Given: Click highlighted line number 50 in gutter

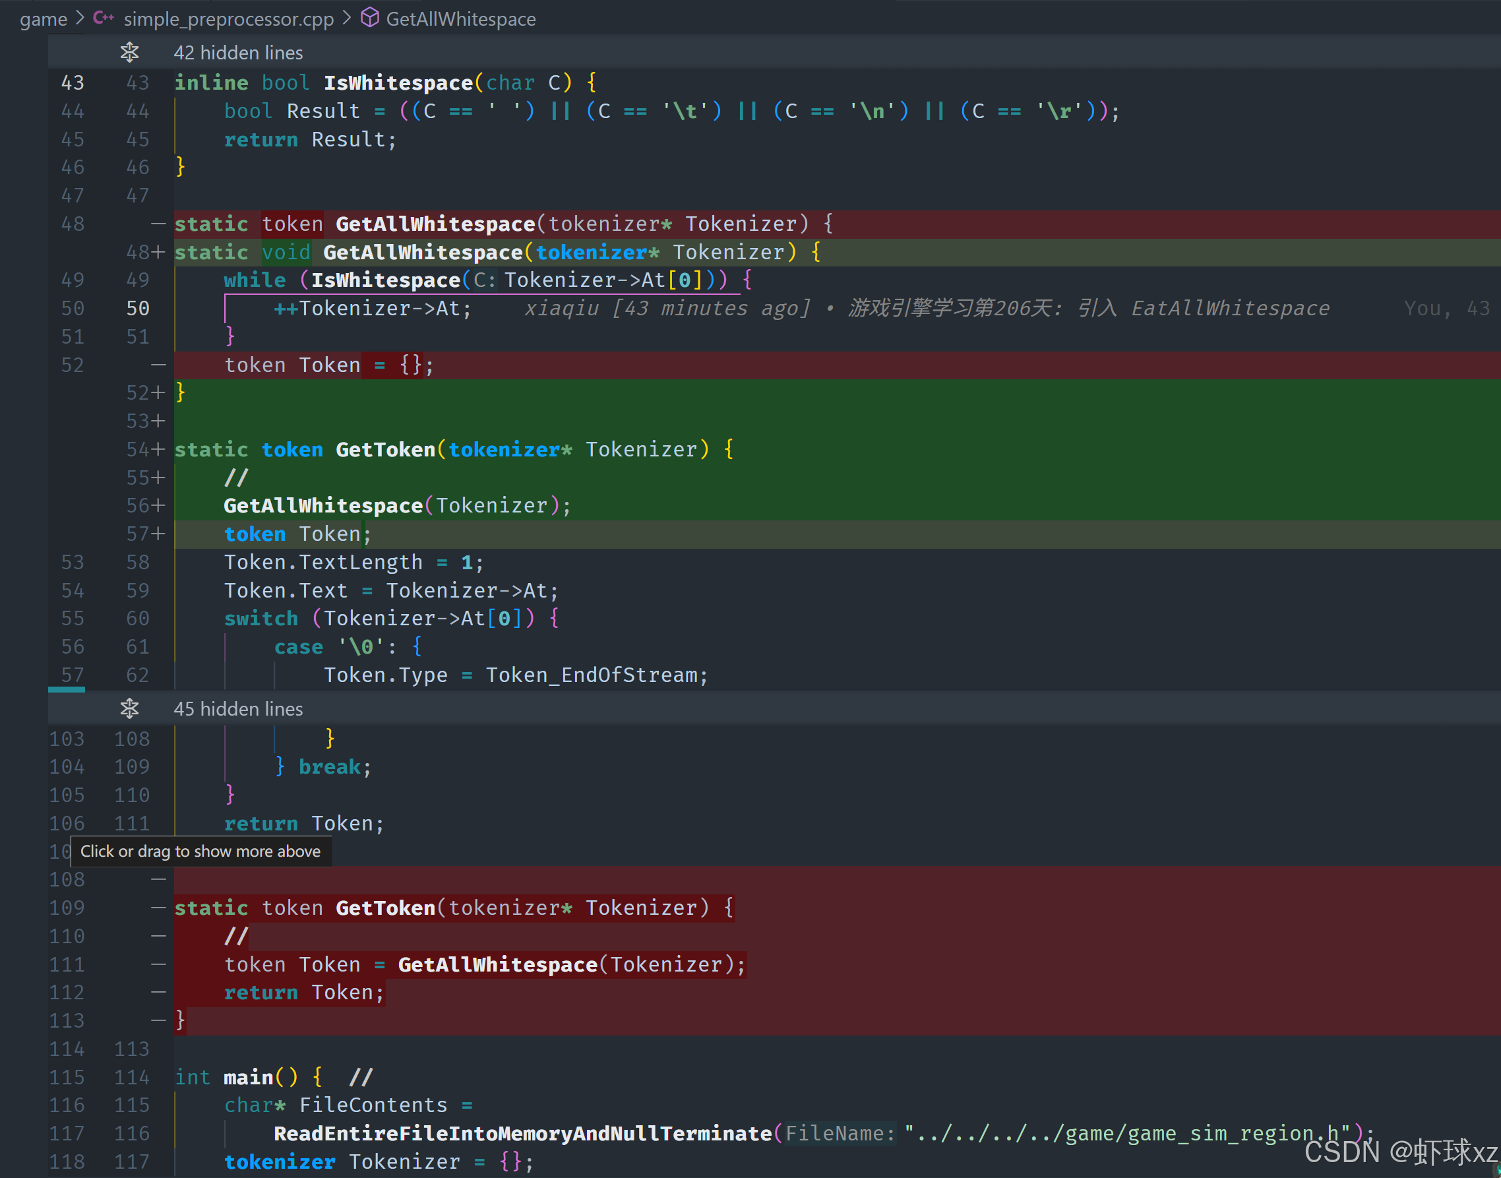Looking at the screenshot, I should (137, 308).
